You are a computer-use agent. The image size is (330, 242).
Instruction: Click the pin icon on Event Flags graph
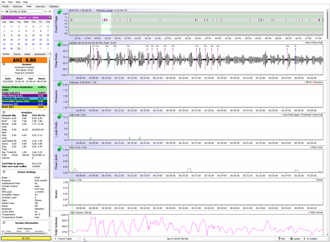click(60, 12)
